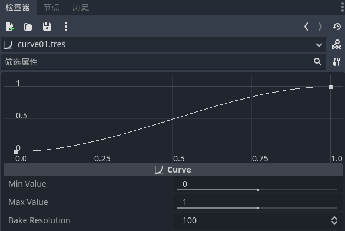Image resolution: width=345 pixels, height=231 pixels.
Task: Create a new resource with the icon
Action: click(x=9, y=27)
